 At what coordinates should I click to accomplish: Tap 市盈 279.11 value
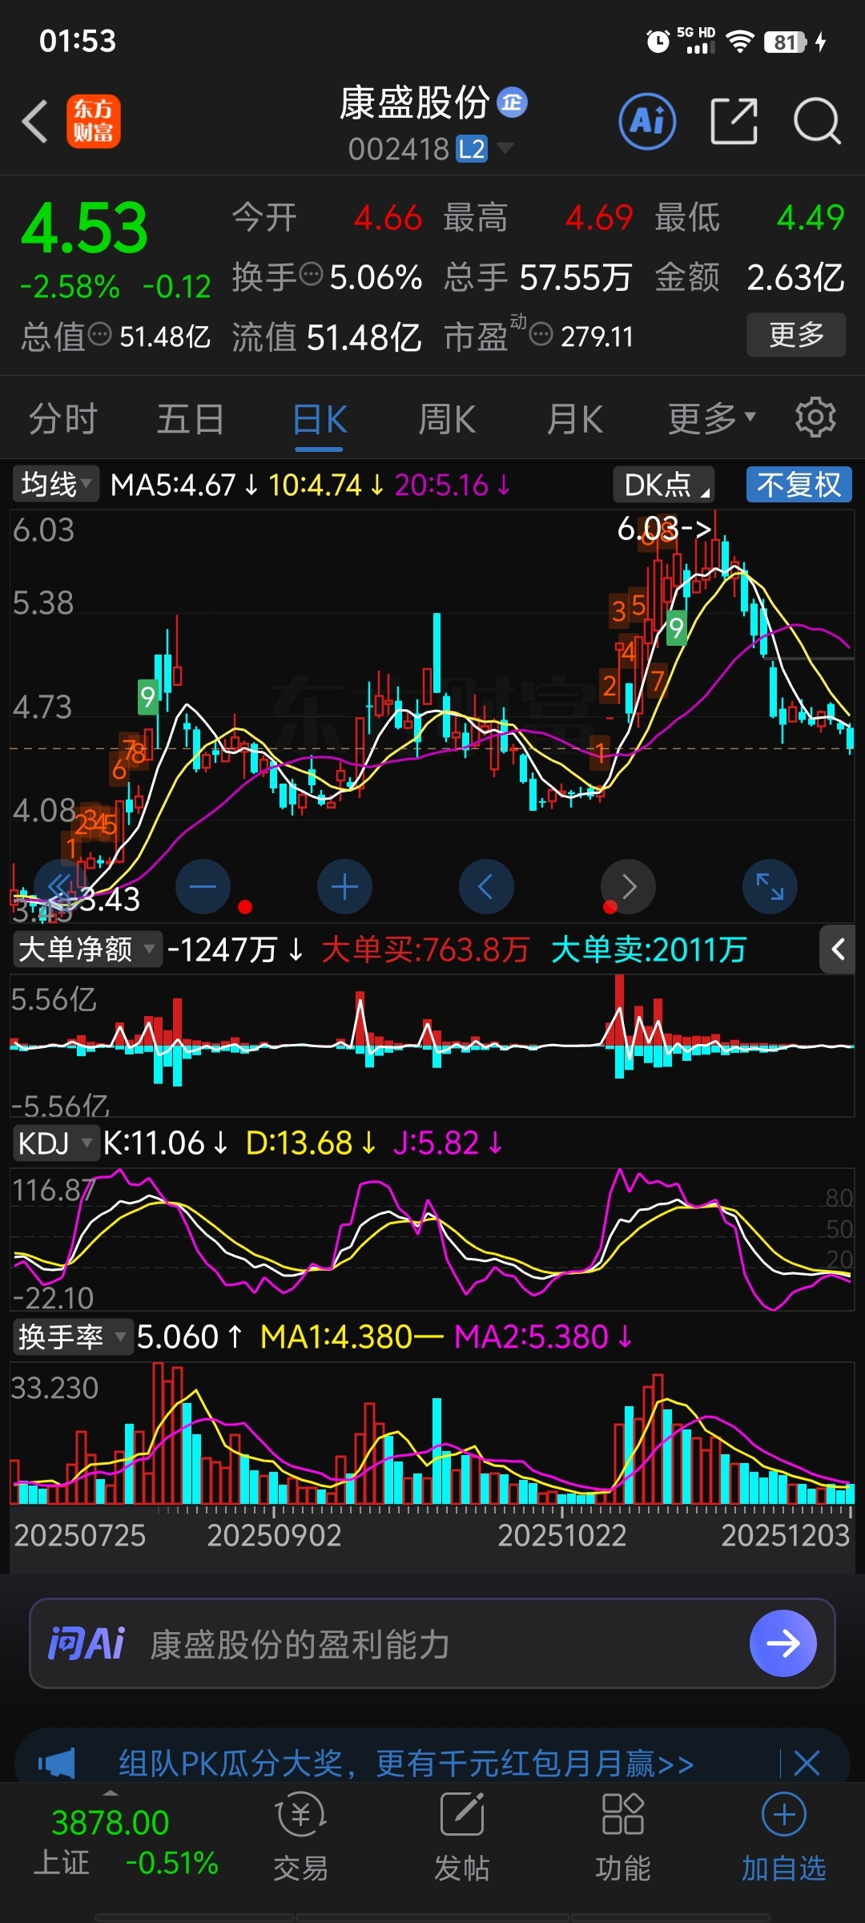click(x=539, y=336)
